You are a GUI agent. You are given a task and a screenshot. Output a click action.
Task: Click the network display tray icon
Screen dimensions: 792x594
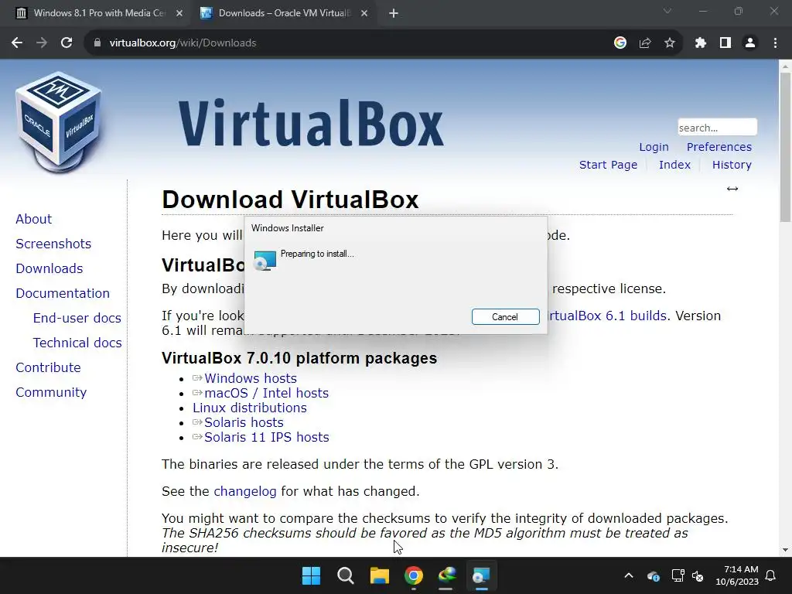click(678, 575)
